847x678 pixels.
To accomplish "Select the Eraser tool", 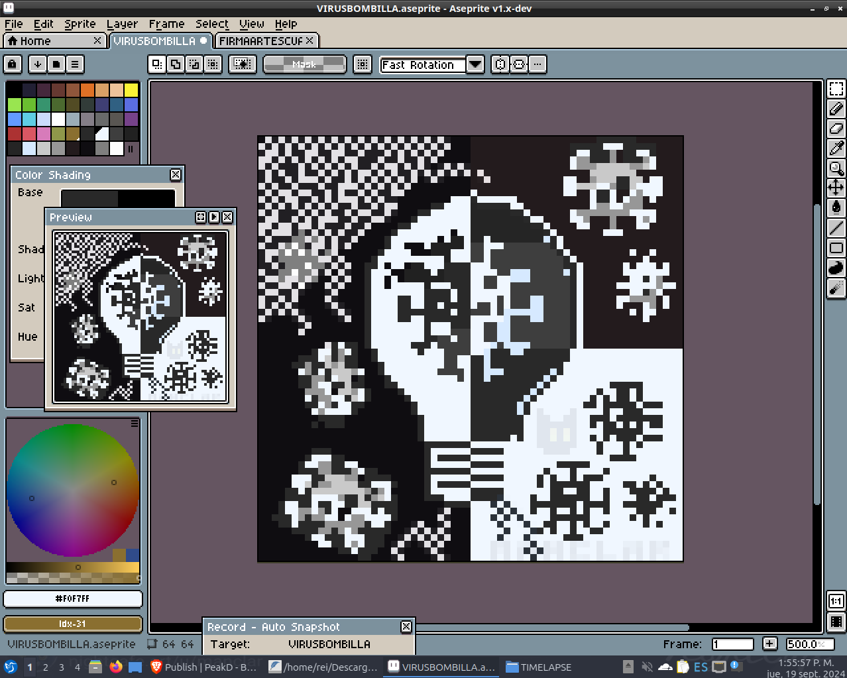I will point(836,129).
